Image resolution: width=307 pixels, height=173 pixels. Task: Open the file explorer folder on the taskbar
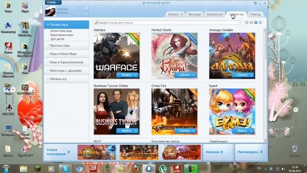[24, 169]
